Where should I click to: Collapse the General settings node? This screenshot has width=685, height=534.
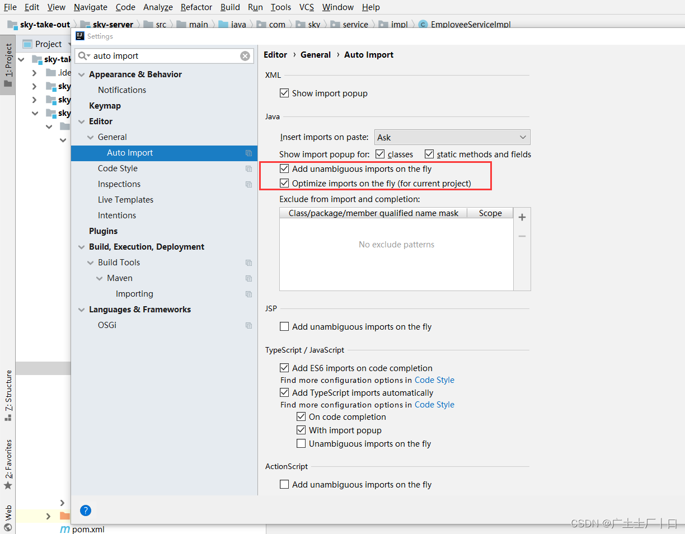(91, 137)
